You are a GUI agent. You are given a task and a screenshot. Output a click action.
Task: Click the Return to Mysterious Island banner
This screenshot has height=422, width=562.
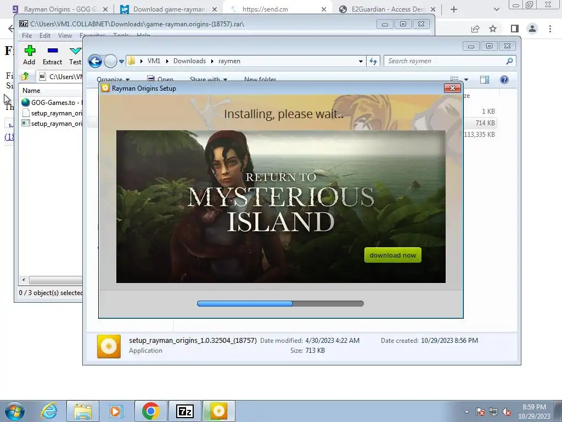(280, 207)
